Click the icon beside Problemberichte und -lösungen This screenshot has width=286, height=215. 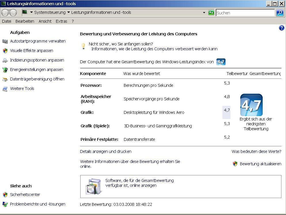[5, 204]
